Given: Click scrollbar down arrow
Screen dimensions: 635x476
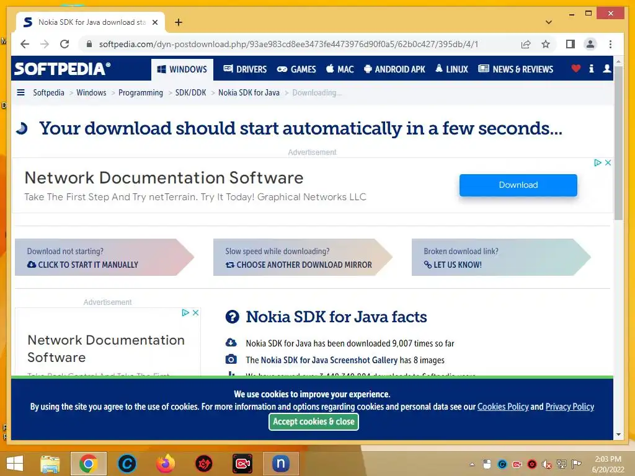Looking at the screenshot, I should [x=618, y=434].
